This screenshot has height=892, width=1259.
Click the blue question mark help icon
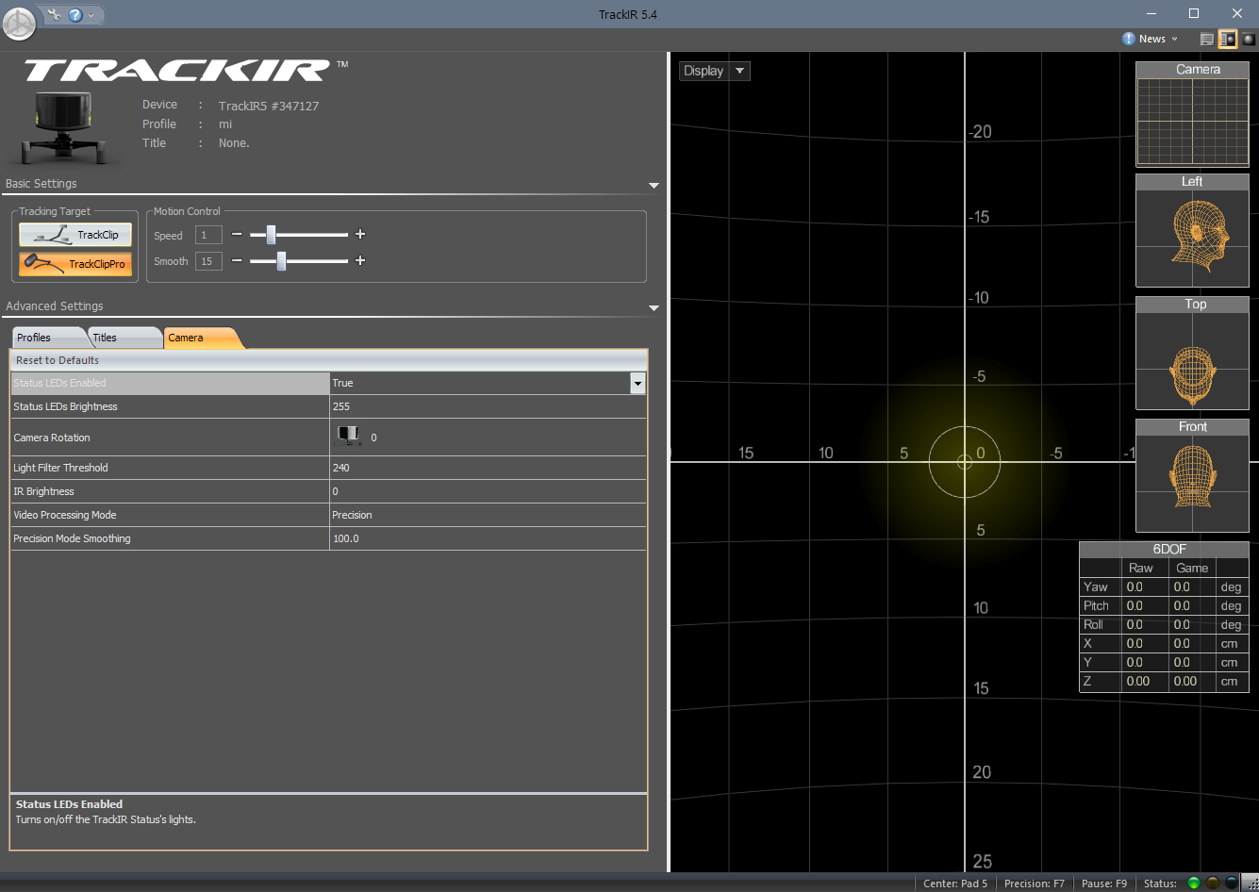[75, 15]
